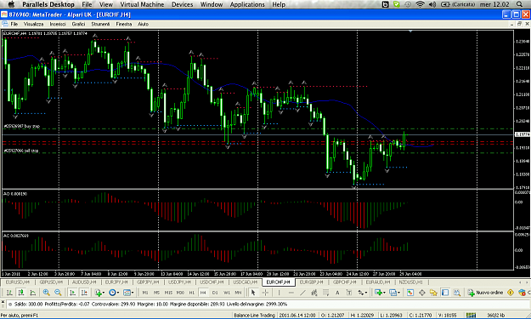Select the Fibonacci retracement tool
The width and height of the screenshot is (531, 319).
pos(325,293)
